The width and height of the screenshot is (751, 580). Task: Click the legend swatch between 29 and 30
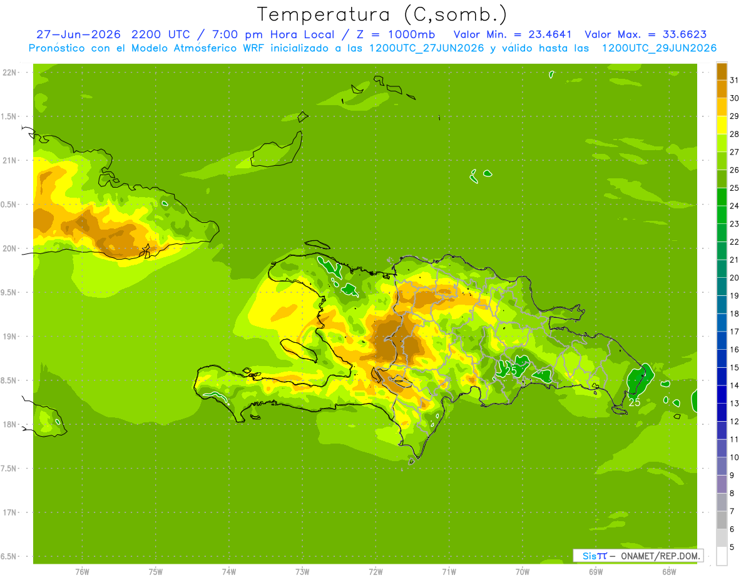click(x=722, y=107)
